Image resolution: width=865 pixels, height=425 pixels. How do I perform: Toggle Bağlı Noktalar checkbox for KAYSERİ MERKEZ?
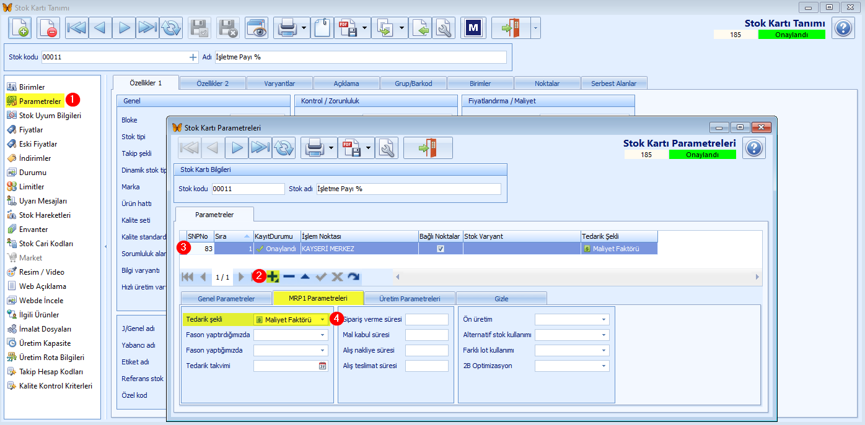coord(441,249)
